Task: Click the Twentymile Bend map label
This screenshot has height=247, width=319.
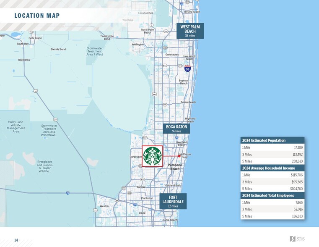Action: [107, 37]
